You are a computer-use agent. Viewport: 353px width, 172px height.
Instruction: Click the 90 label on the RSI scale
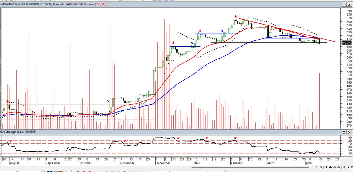click(x=349, y=137)
